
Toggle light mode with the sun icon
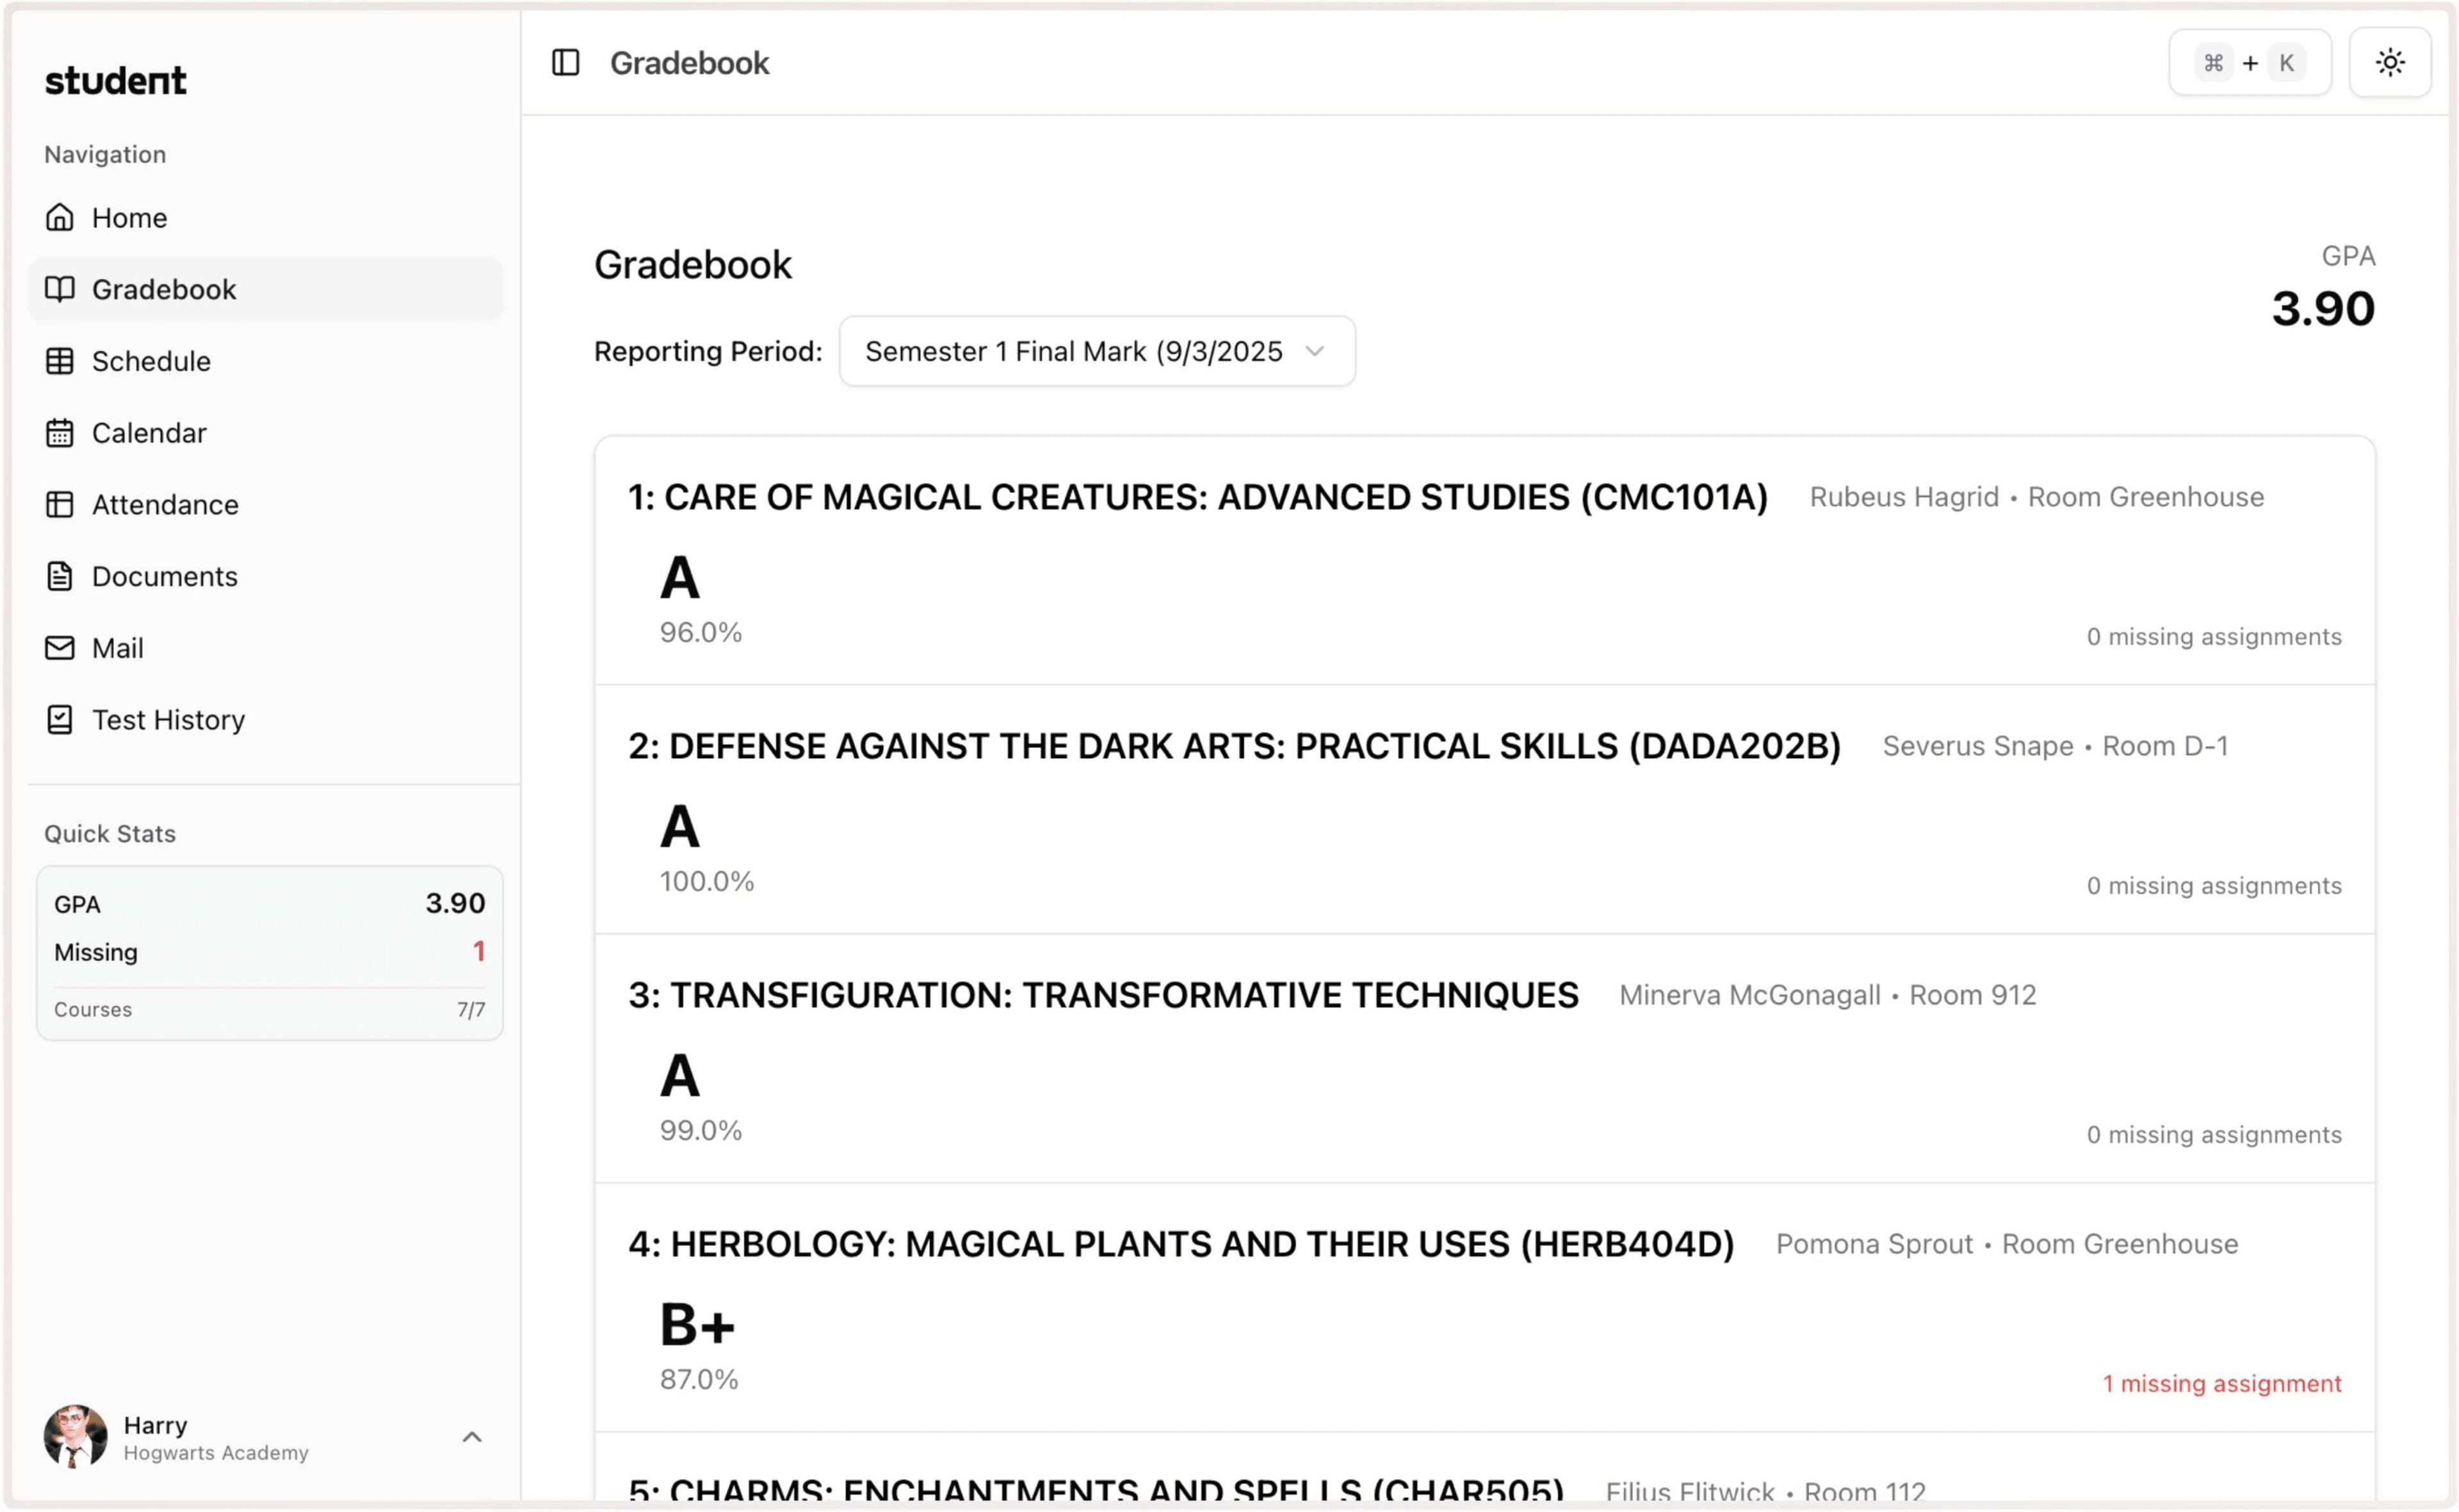[x=2390, y=62]
